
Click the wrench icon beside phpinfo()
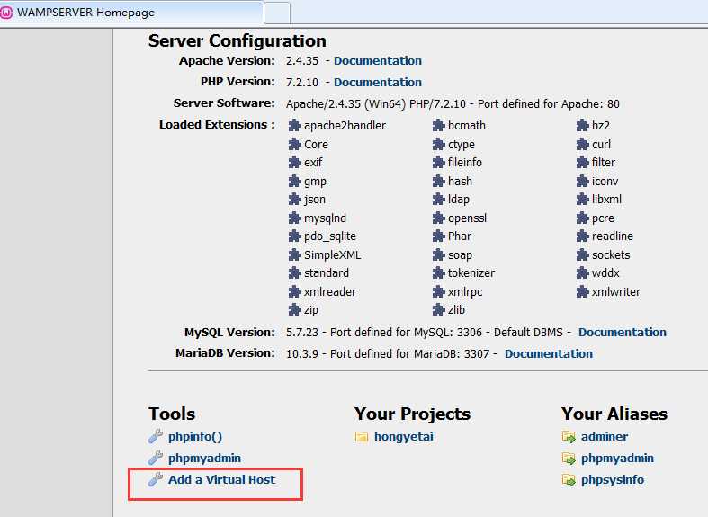coord(156,436)
